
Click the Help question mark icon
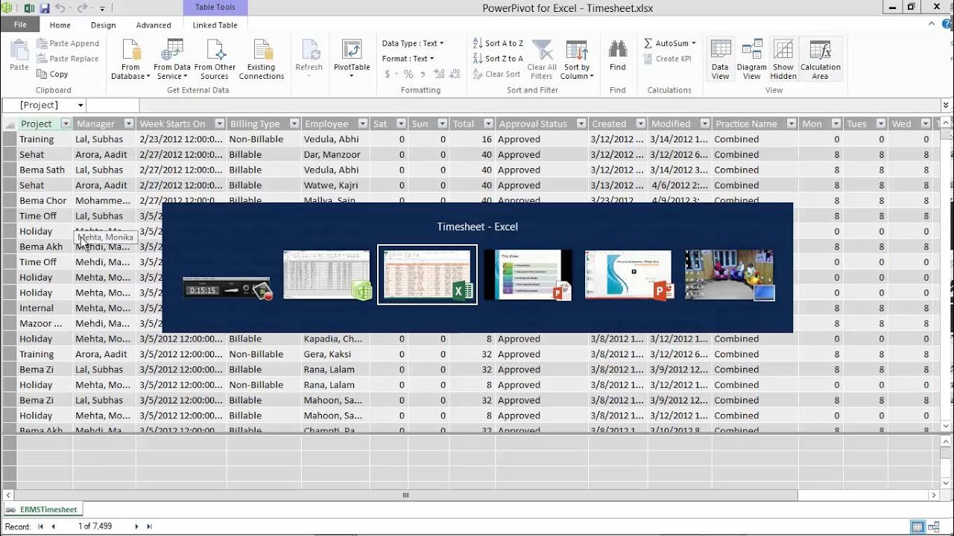(x=947, y=25)
